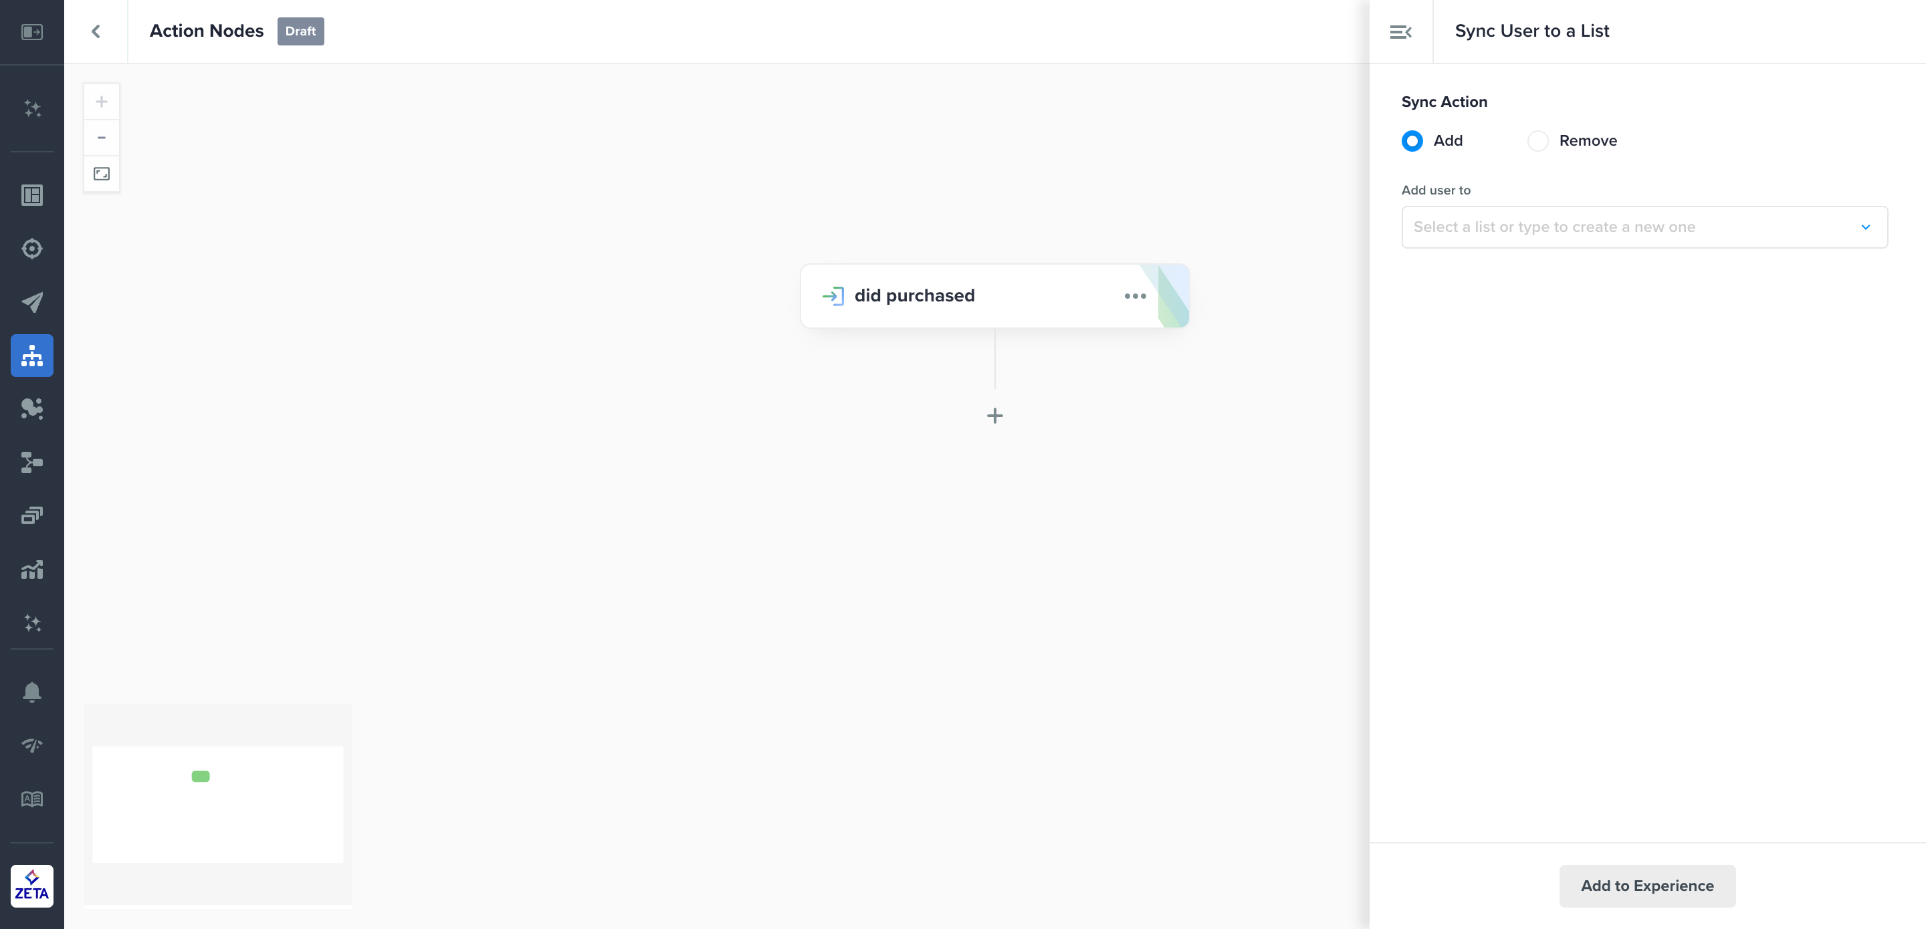Add a node with the plus below trigger
Image resolution: width=1926 pixels, height=929 pixels.
[994, 416]
